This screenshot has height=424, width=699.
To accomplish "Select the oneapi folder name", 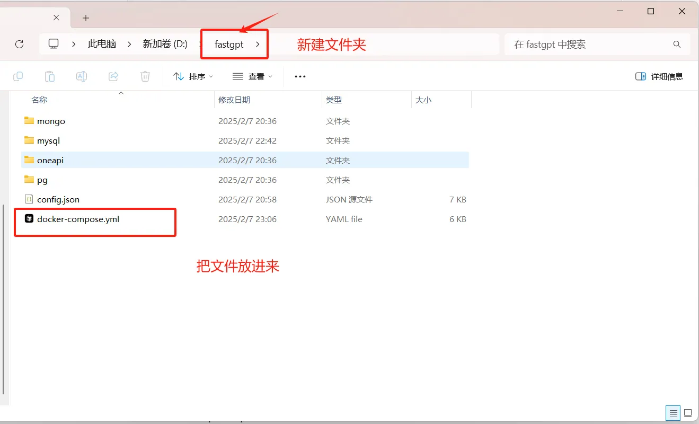I will [x=50, y=160].
